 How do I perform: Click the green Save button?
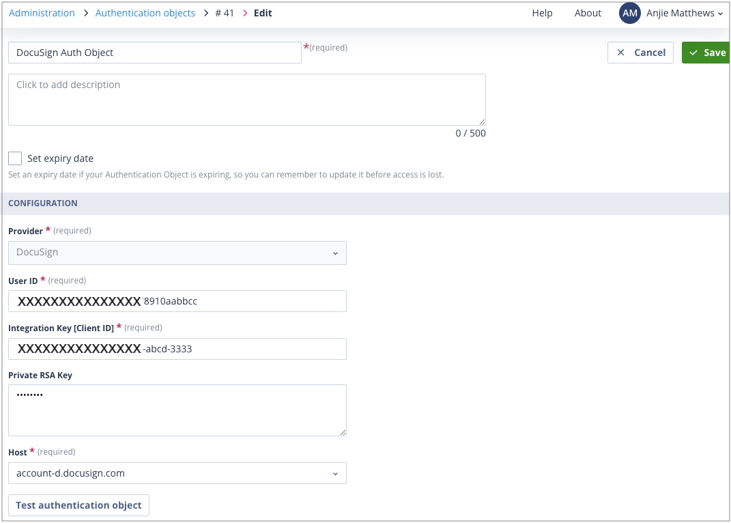tap(706, 53)
